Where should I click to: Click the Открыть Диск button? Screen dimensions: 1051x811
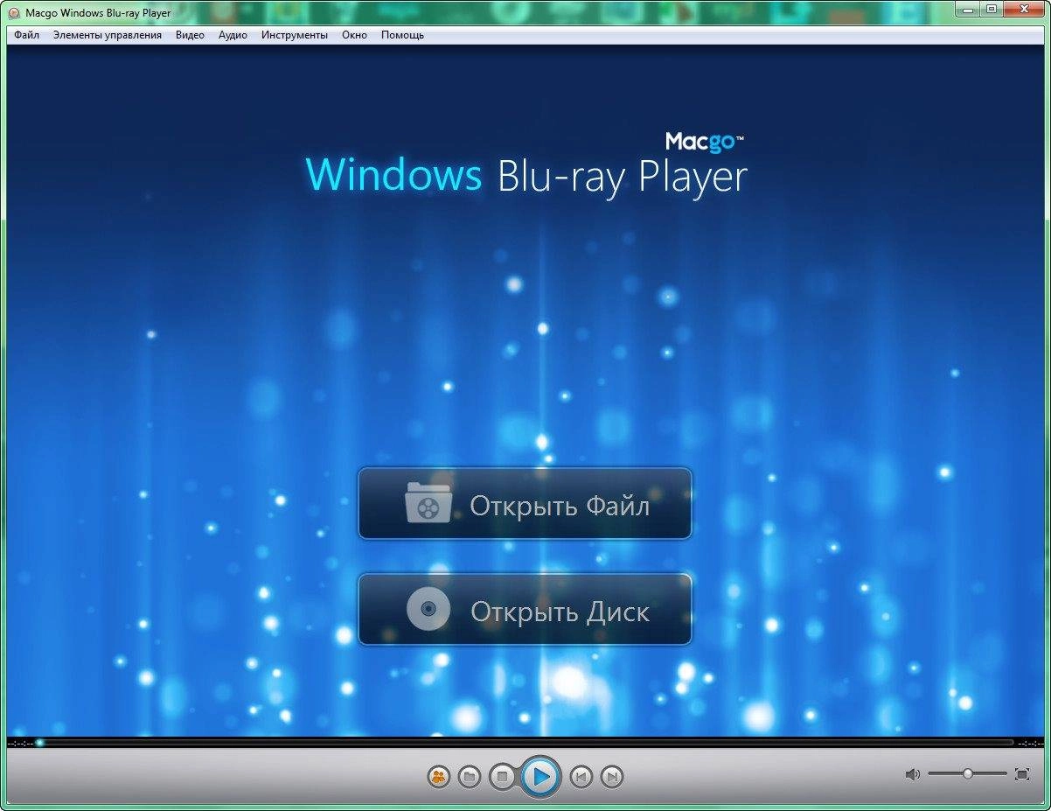525,610
